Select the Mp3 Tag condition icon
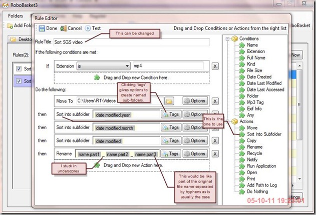 [x=242, y=102]
